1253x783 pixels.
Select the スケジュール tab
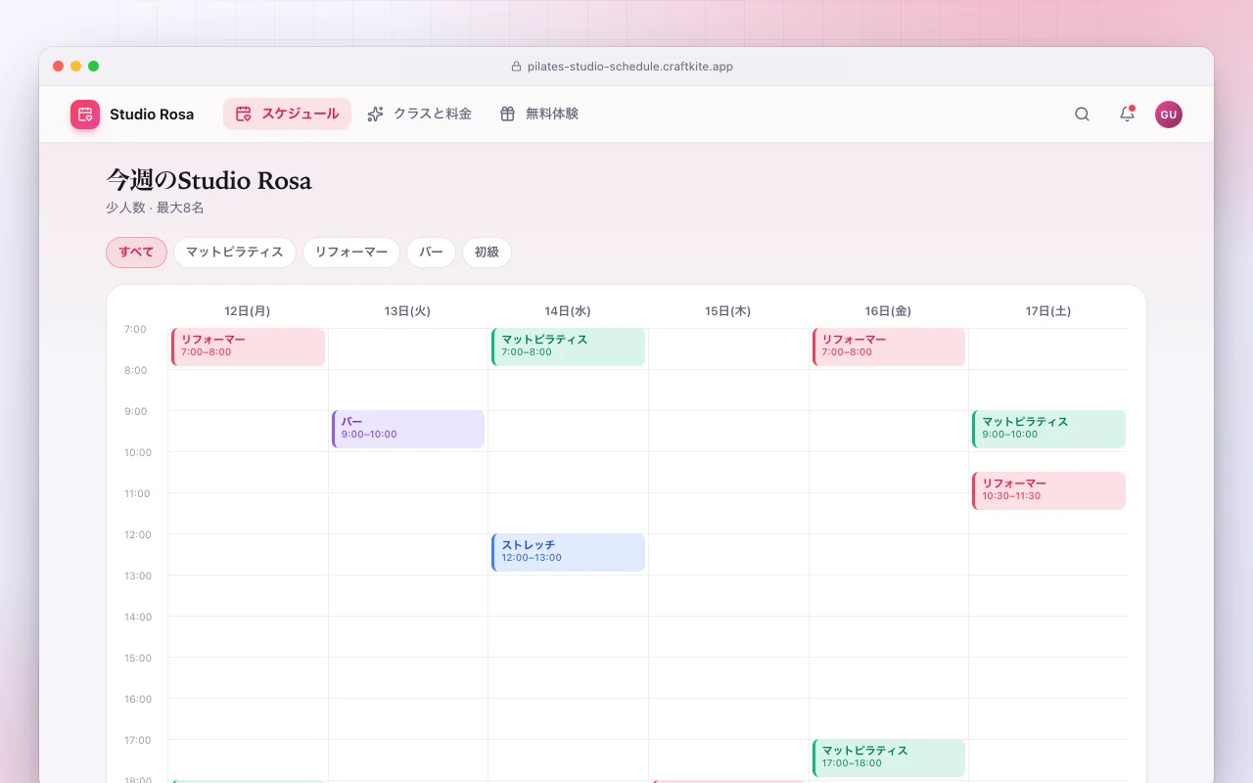point(287,115)
